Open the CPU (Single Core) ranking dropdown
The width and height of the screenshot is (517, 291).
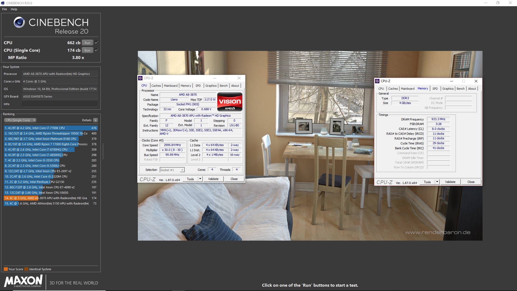(20, 120)
